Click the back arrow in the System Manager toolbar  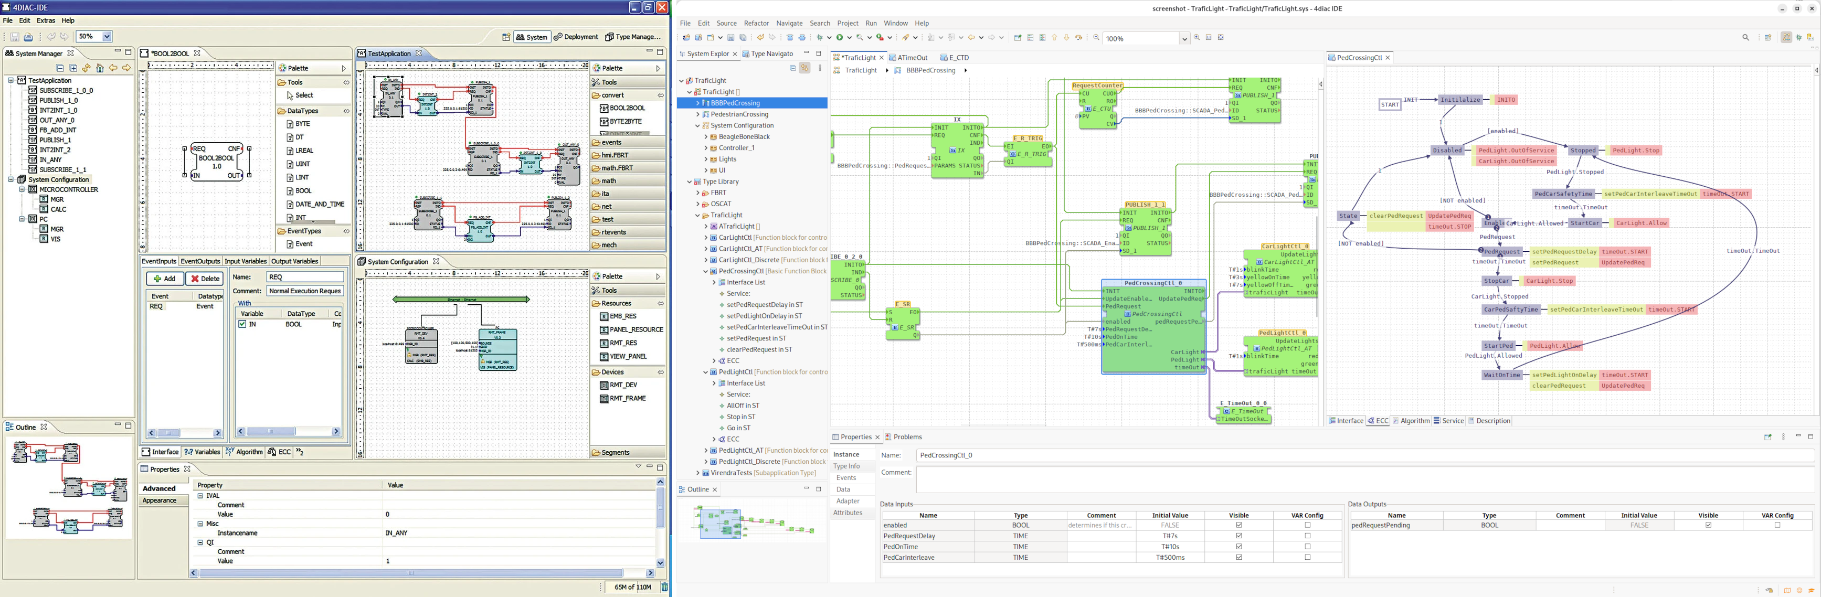tap(113, 68)
